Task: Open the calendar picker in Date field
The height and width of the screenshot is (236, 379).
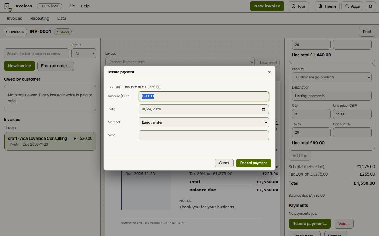Action: coord(264,109)
